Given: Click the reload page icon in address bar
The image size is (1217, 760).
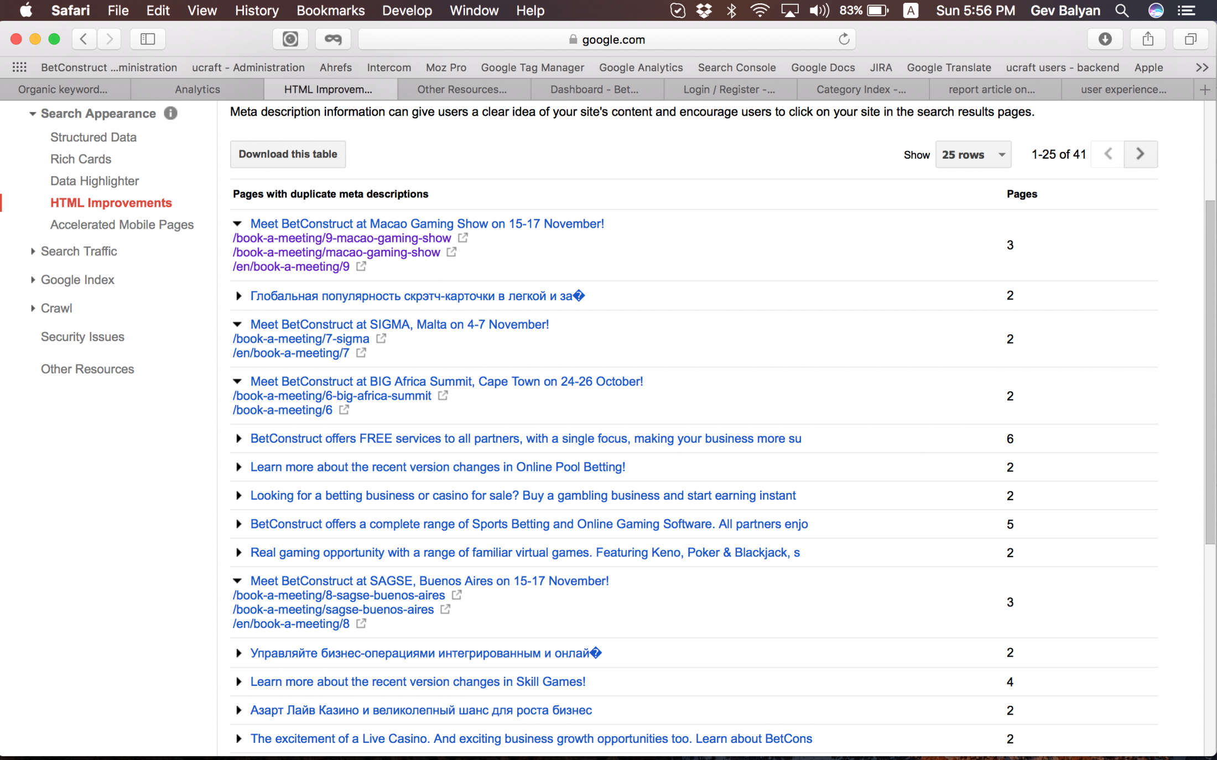Looking at the screenshot, I should 844,39.
